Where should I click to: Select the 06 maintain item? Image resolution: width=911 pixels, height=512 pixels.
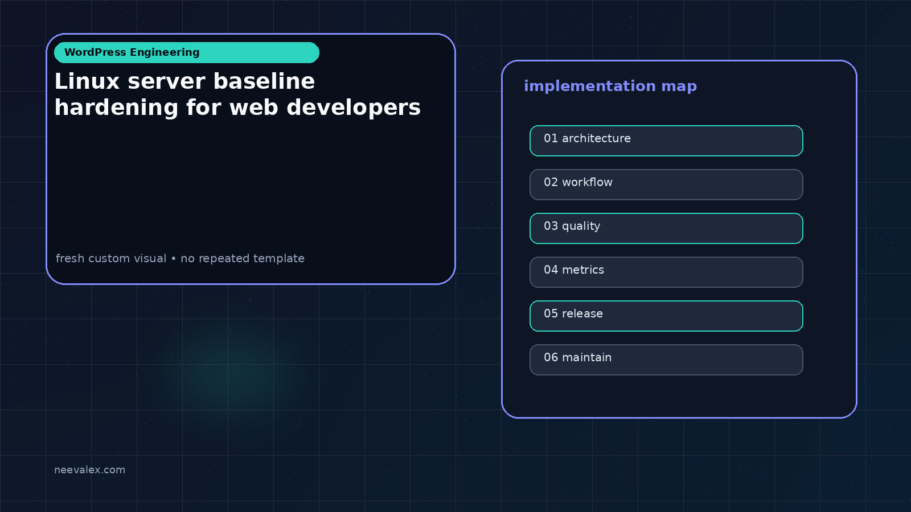[666, 360]
